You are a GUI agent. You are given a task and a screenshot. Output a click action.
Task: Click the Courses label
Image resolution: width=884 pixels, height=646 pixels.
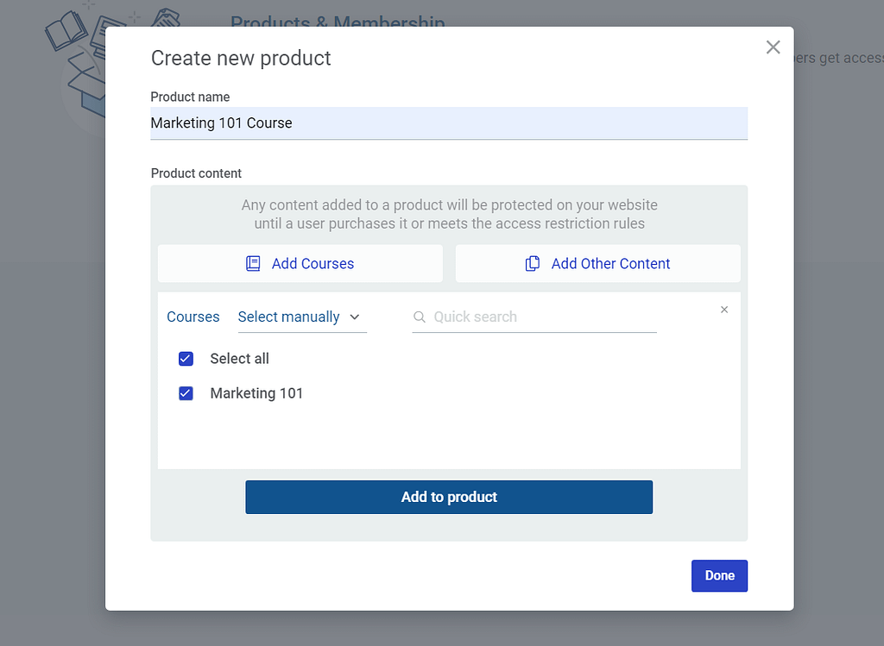coord(193,317)
